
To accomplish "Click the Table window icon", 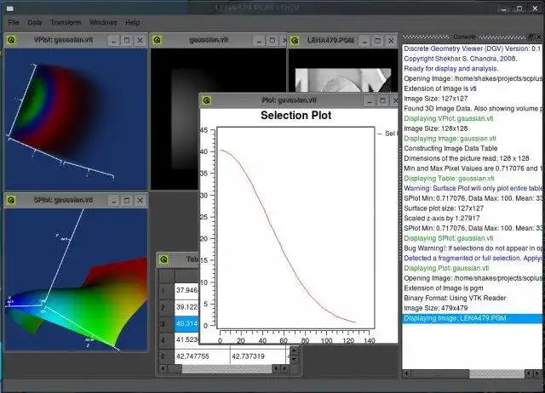I will click(x=165, y=259).
